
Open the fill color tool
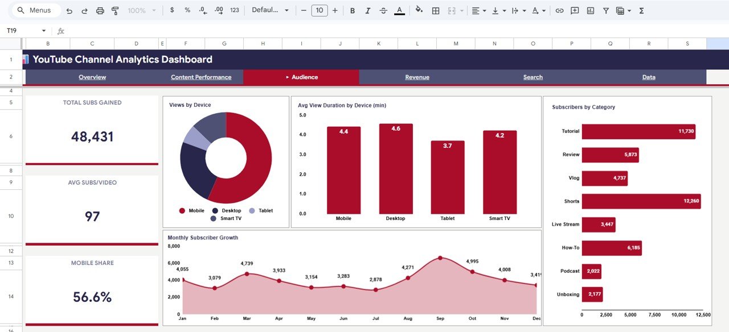click(x=419, y=10)
